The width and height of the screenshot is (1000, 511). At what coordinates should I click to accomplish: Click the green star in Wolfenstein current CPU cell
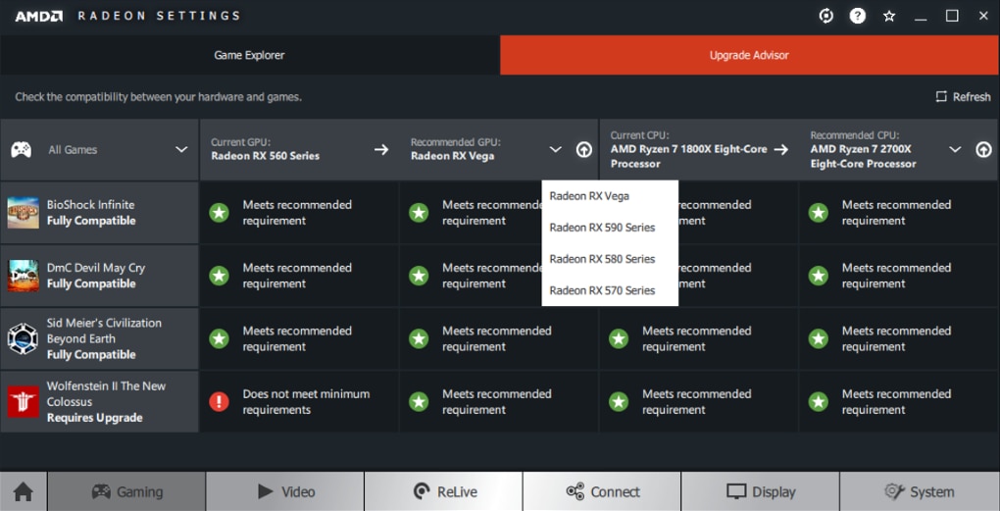618,402
